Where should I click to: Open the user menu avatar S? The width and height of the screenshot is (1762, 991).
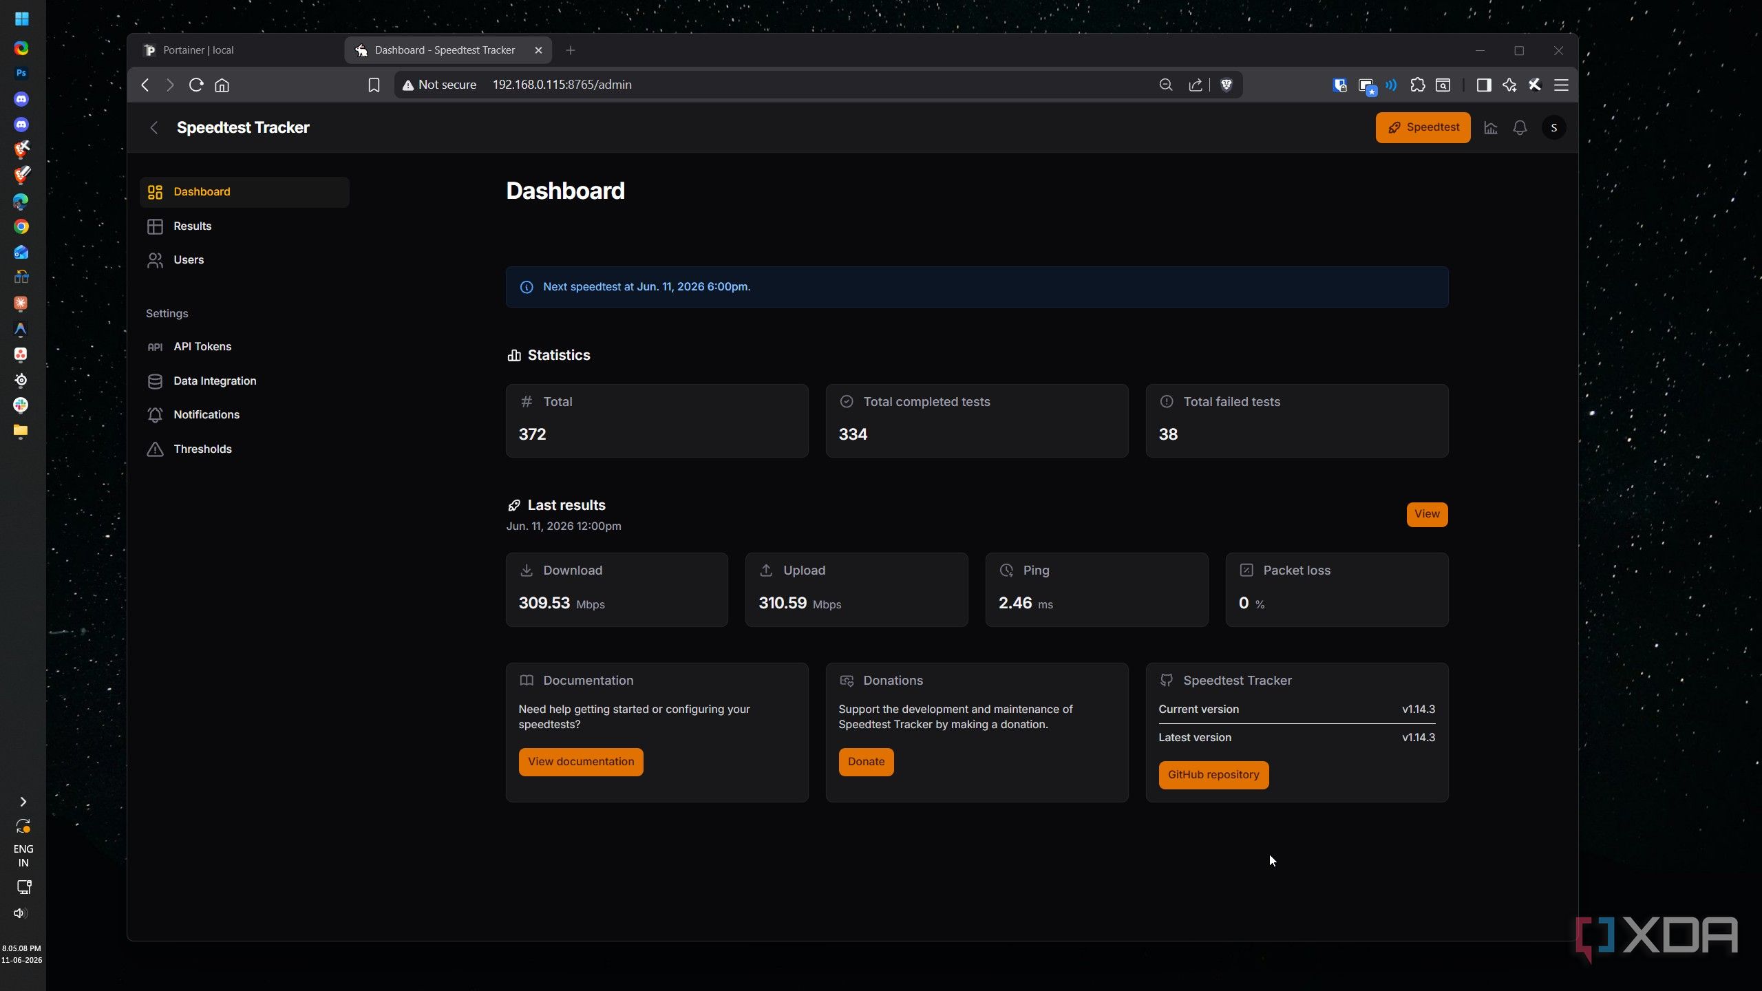click(1553, 128)
